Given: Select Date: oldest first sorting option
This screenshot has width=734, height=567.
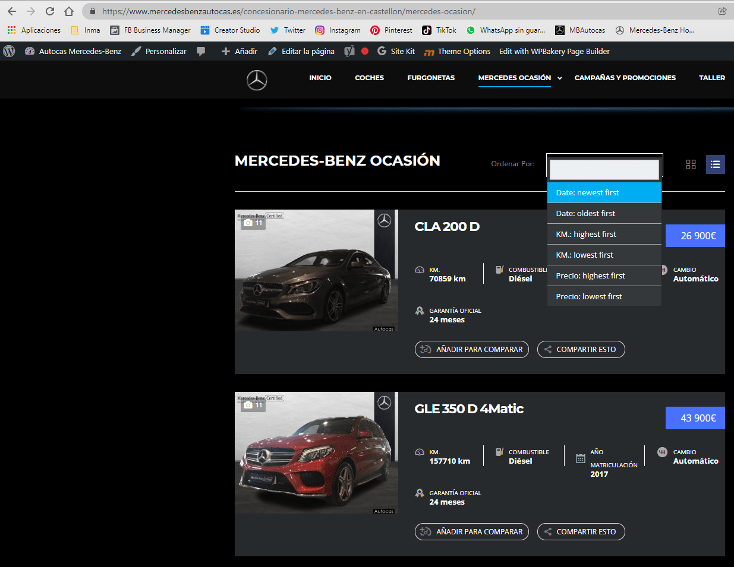Looking at the screenshot, I should coord(604,213).
